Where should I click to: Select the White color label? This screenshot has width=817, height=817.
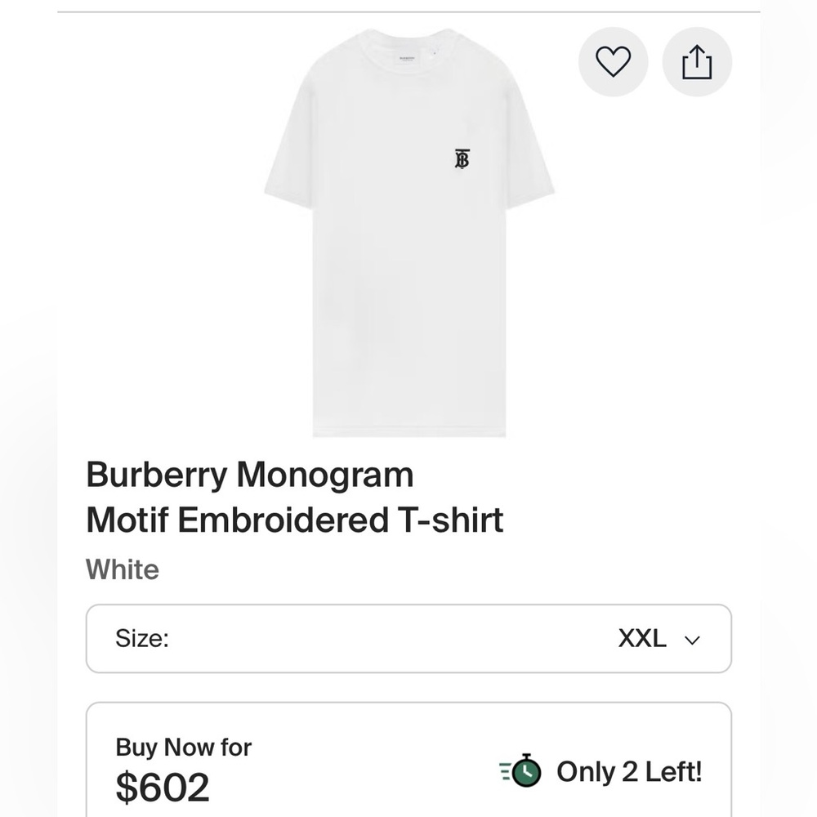point(123,569)
